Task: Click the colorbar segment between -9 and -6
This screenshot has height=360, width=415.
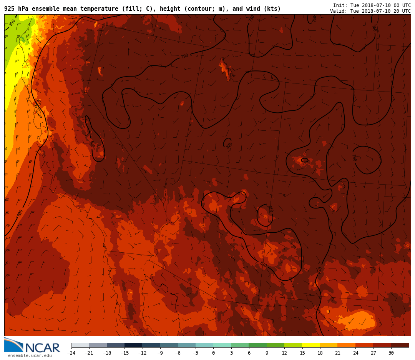Action: (169, 345)
